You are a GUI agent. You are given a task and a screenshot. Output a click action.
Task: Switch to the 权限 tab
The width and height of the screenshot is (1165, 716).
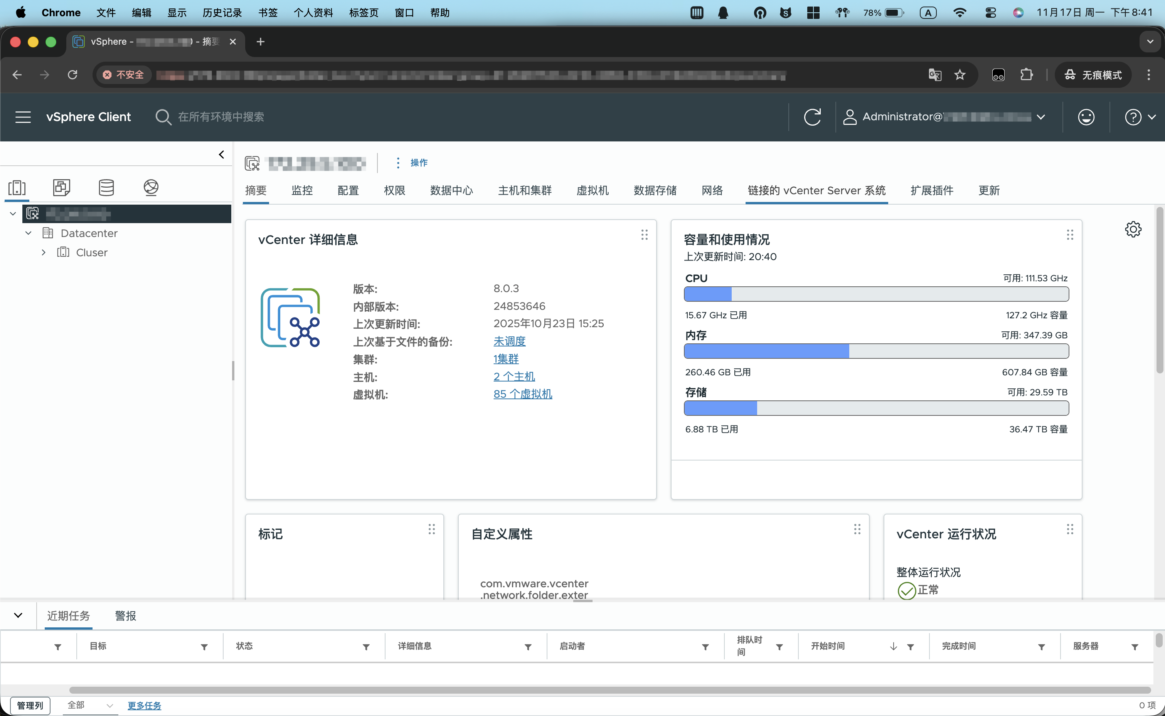pos(394,190)
